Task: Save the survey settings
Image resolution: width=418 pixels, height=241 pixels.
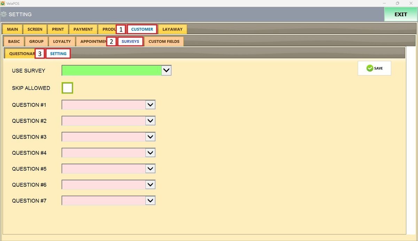Action: tap(374, 68)
